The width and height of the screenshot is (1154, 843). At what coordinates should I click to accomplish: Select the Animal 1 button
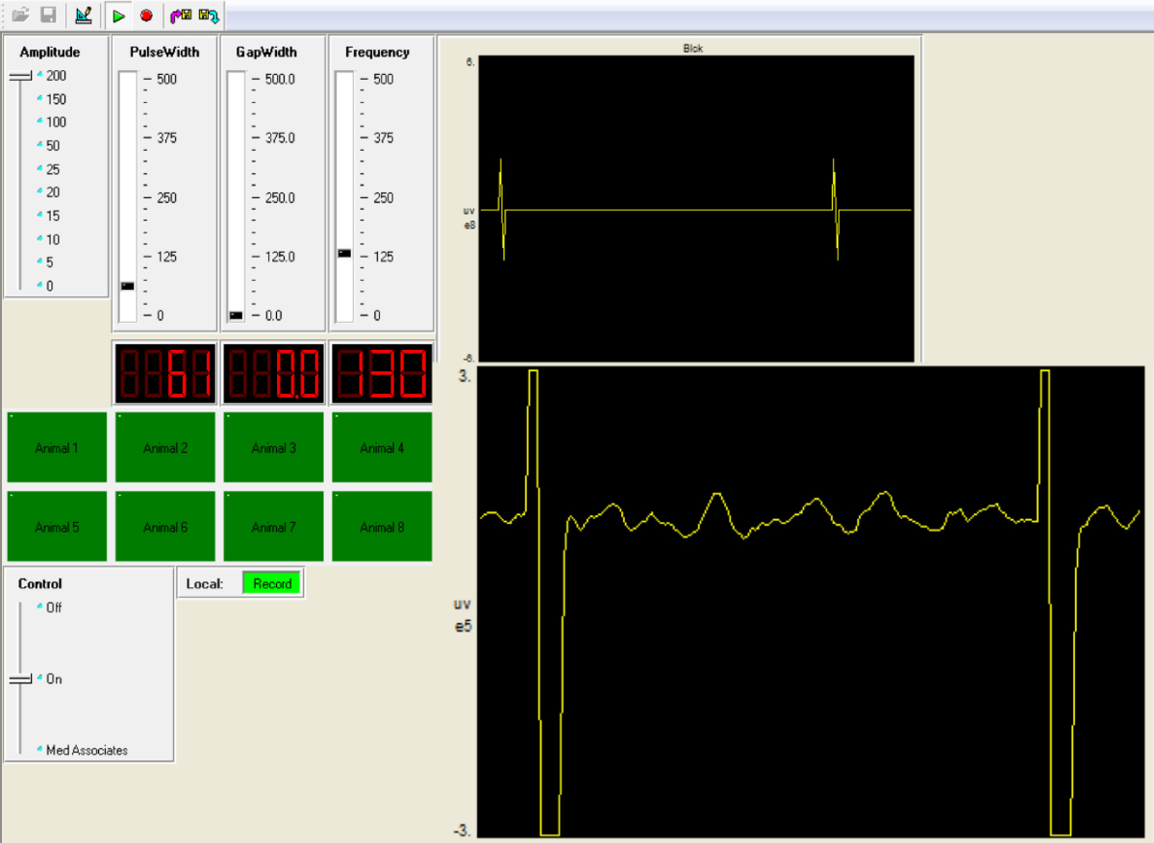click(57, 448)
